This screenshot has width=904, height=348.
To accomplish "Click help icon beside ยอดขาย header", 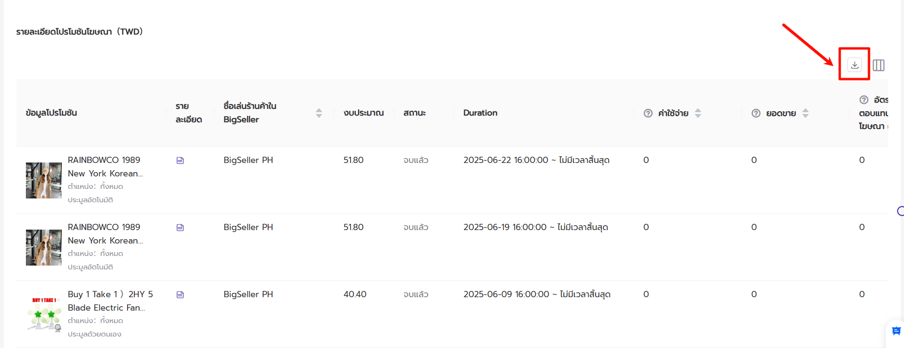I will coord(756,113).
